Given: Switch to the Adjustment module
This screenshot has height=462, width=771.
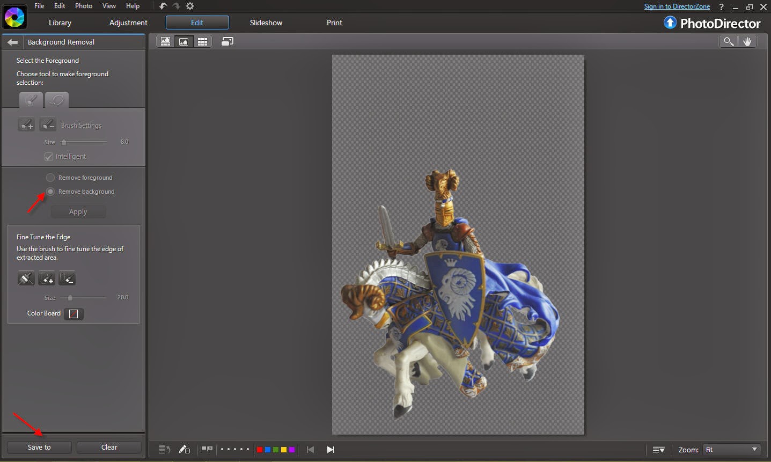Looking at the screenshot, I should click(128, 23).
